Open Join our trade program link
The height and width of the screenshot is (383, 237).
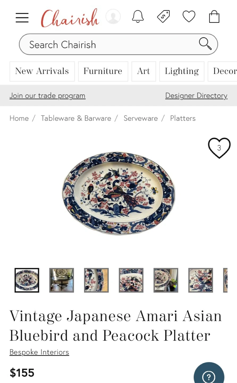[47, 95]
